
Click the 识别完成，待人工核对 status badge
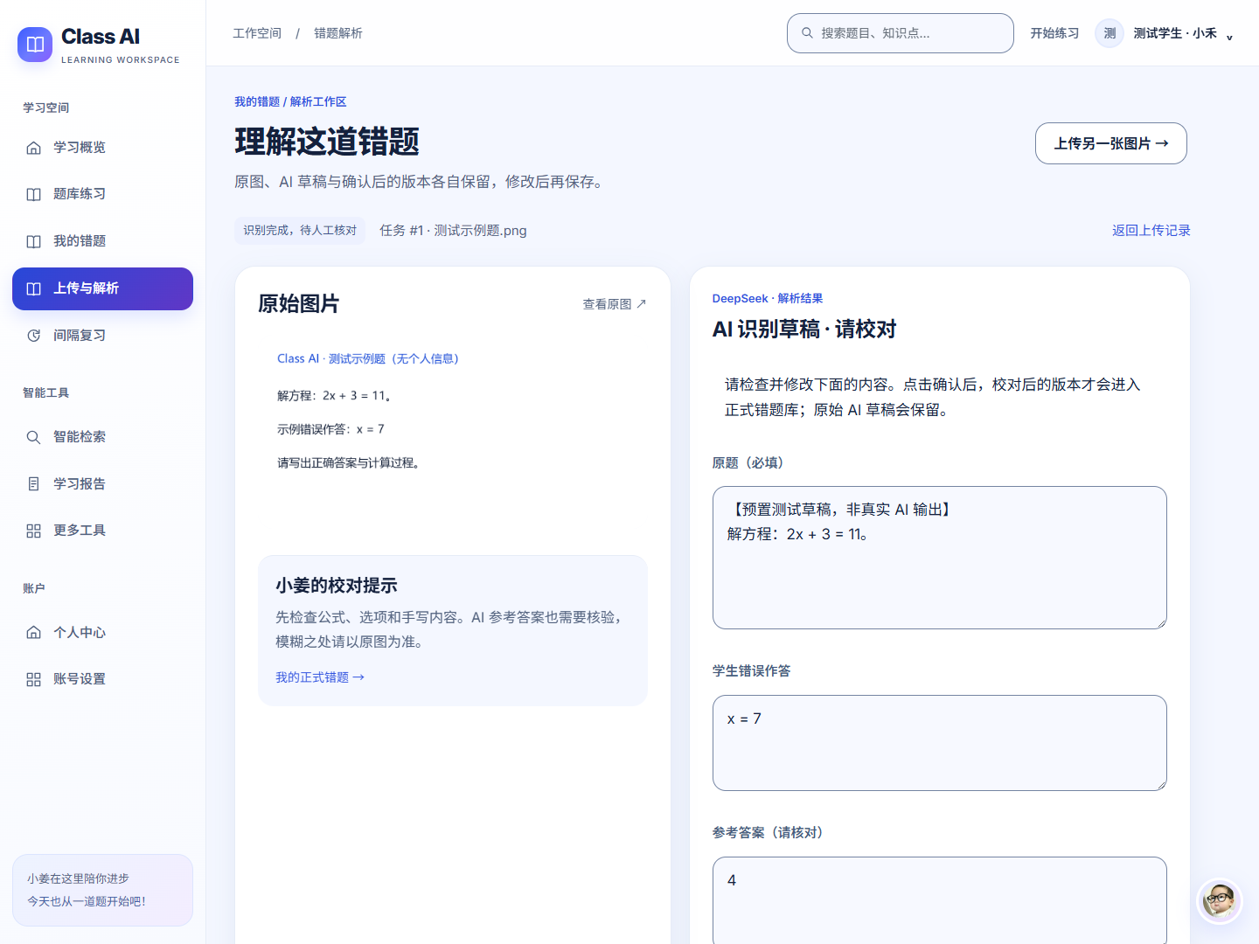pyautogui.click(x=300, y=231)
